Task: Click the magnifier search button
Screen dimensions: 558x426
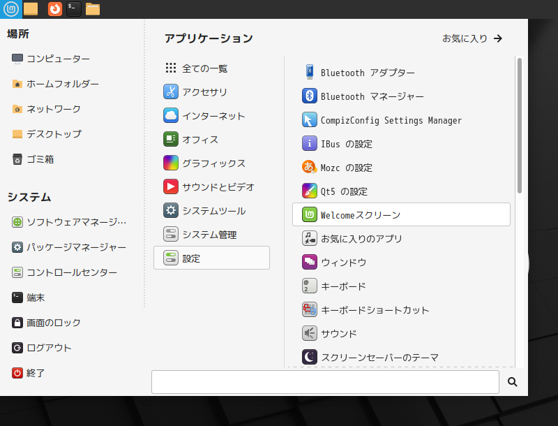Action: tap(513, 382)
